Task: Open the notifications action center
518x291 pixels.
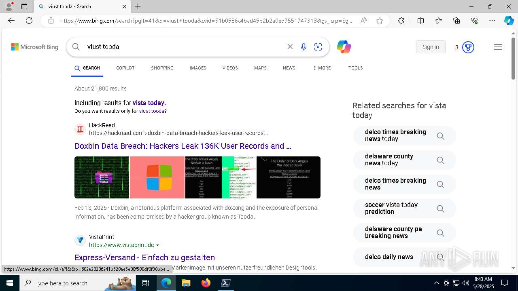Action: pos(505,283)
